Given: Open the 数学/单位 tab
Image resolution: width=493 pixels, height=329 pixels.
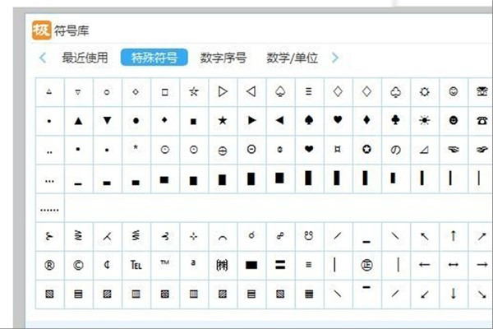Looking at the screenshot, I should click(292, 58).
